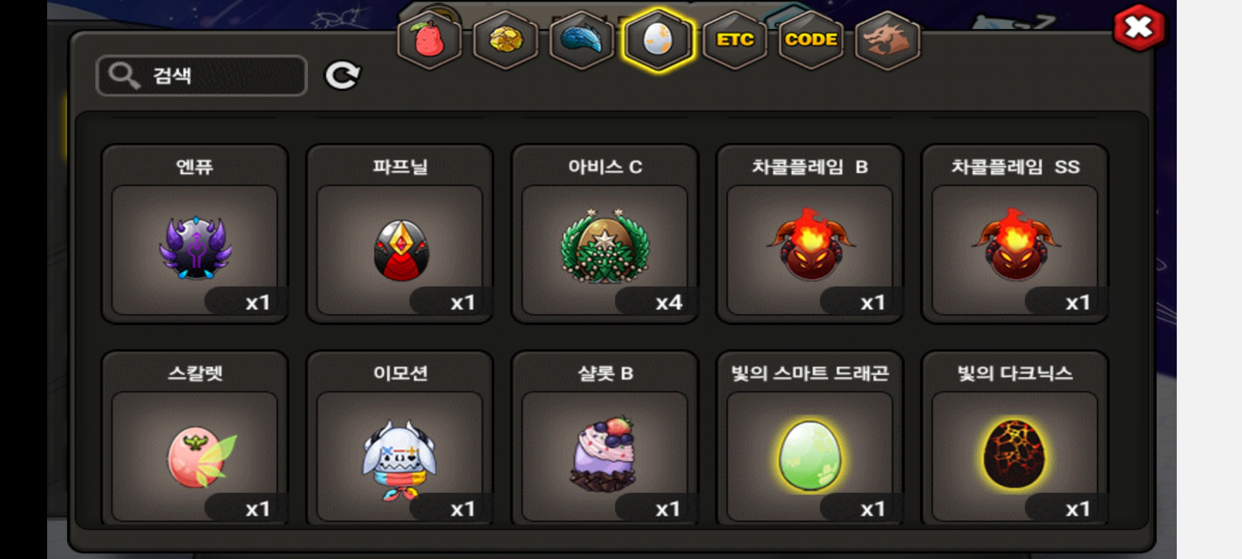This screenshot has width=1242, height=559.
Task: Select the highlighted egg tab
Action: pyautogui.click(x=658, y=40)
